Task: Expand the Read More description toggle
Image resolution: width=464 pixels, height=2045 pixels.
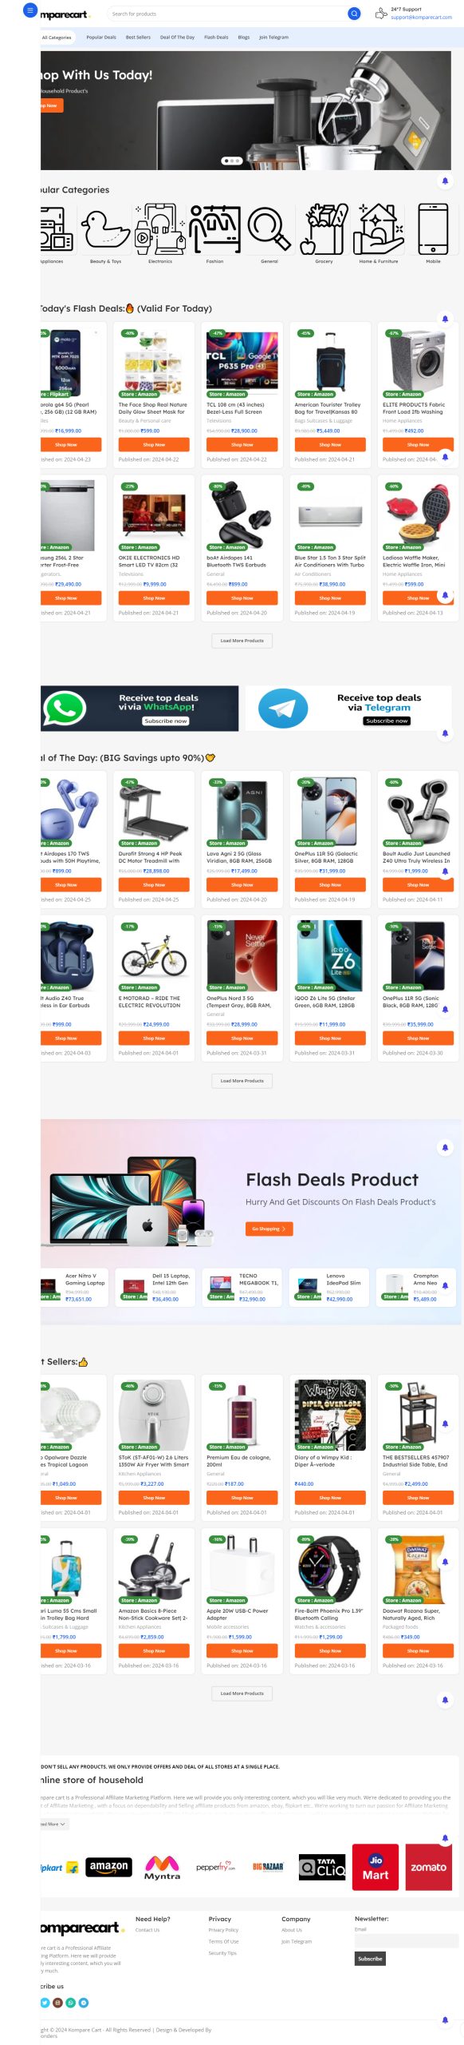Action: (53, 1825)
